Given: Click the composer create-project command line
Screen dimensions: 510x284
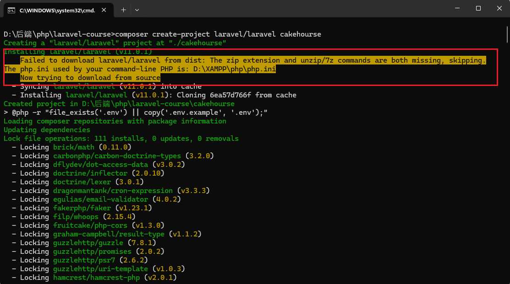Looking at the screenshot, I should pos(162,34).
